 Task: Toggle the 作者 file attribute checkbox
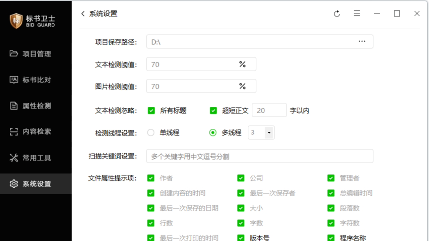click(151, 178)
